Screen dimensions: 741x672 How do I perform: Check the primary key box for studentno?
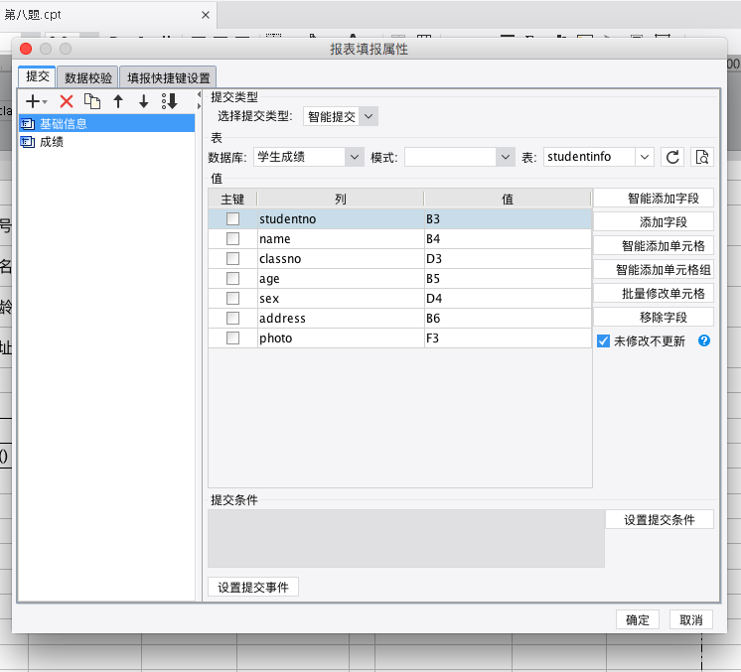(232, 218)
